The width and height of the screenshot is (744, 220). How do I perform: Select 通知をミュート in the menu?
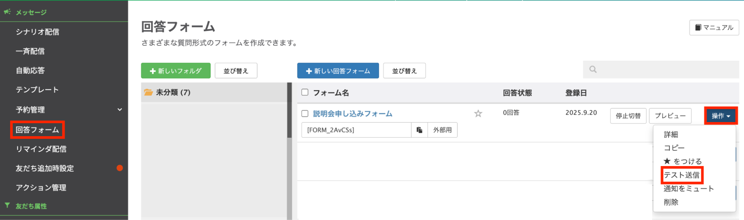point(689,189)
